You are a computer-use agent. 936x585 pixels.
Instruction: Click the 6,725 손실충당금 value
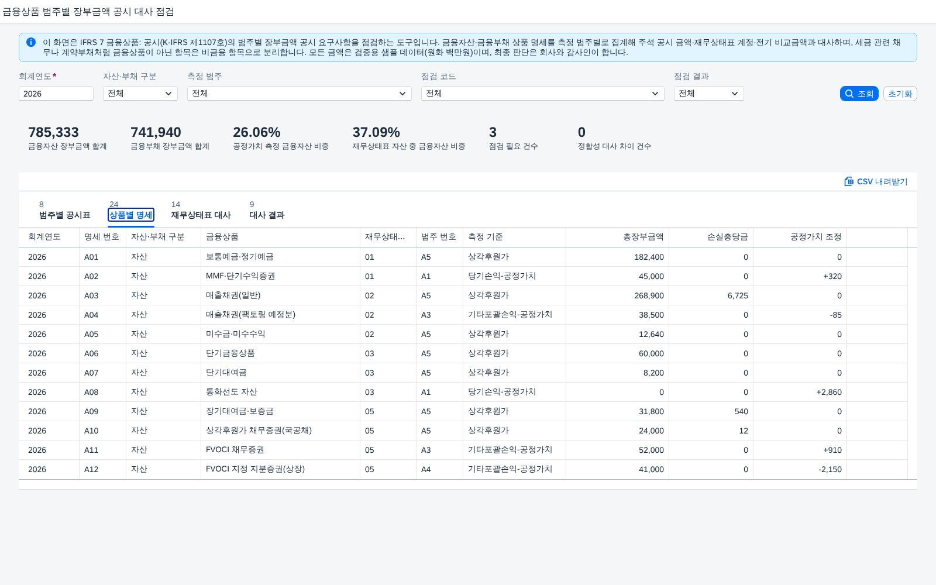pos(738,295)
